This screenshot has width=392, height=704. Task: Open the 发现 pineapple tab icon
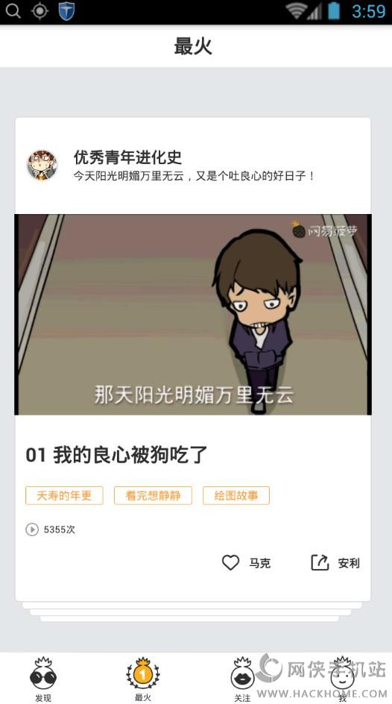(43, 673)
